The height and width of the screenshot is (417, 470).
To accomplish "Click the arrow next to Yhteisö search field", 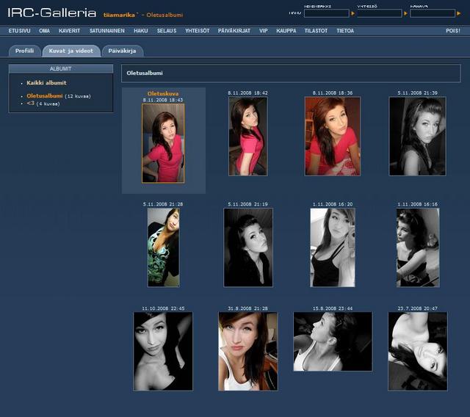I will tap(406, 13).
